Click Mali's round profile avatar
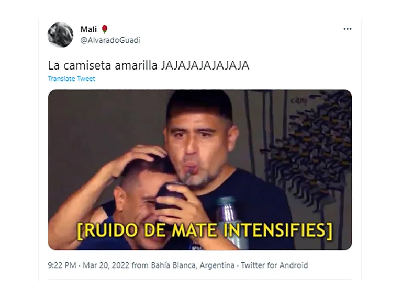The width and height of the screenshot is (402, 301). [x=61, y=35]
